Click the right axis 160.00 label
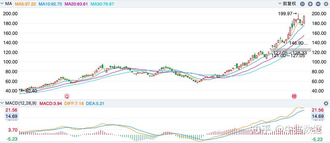This screenshot has height=143, width=330. click(319, 33)
